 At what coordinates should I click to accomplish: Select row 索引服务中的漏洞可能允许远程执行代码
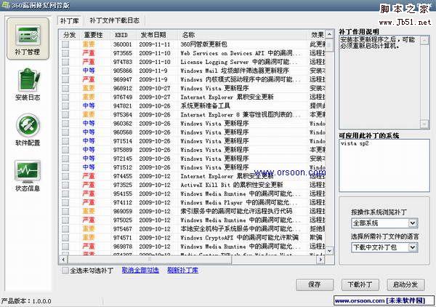click(193, 211)
